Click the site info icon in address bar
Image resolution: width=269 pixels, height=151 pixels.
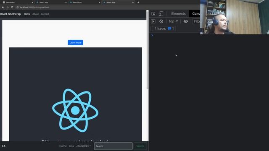point(18,8)
